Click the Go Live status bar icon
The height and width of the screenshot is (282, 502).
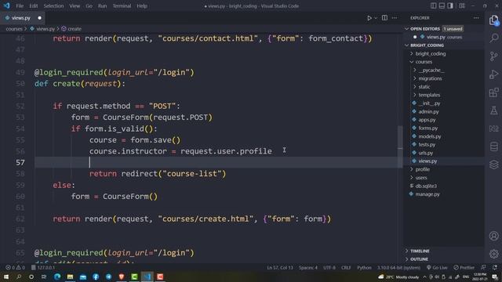click(437, 267)
